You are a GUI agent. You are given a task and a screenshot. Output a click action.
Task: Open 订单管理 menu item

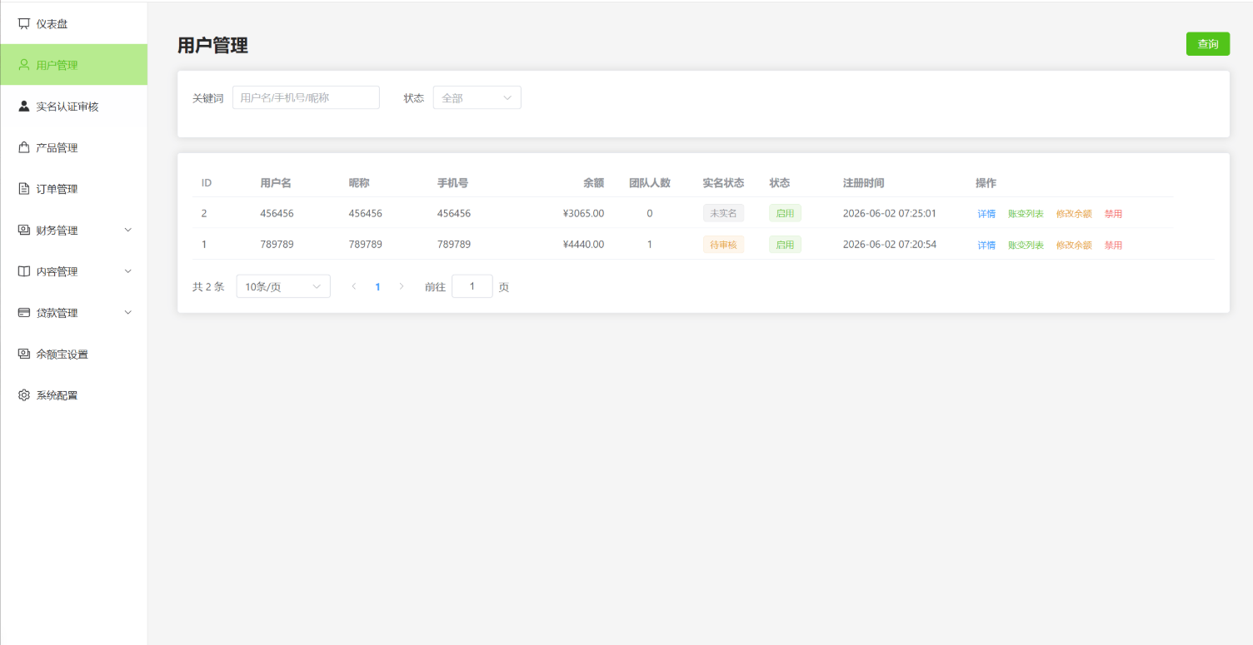click(x=74, y=189)
